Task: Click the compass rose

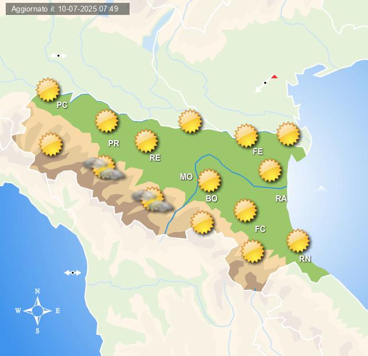Action: coord(37,311)
